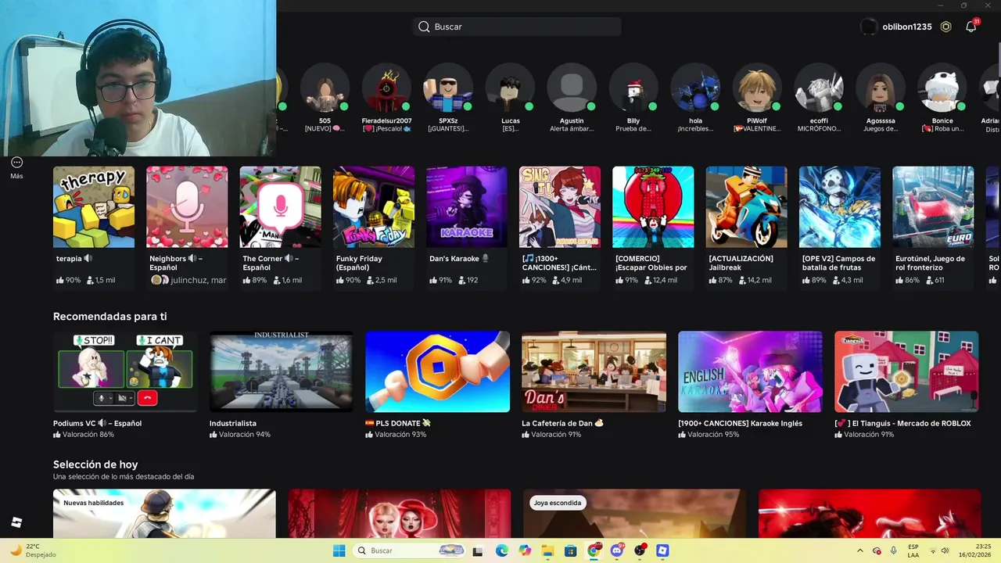
Task: Click the weather widget 22°C Despejado
Action: 33,550
